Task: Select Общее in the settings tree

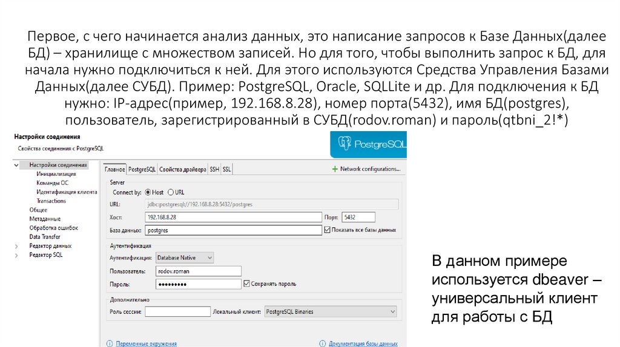Action: coord(38,210)
